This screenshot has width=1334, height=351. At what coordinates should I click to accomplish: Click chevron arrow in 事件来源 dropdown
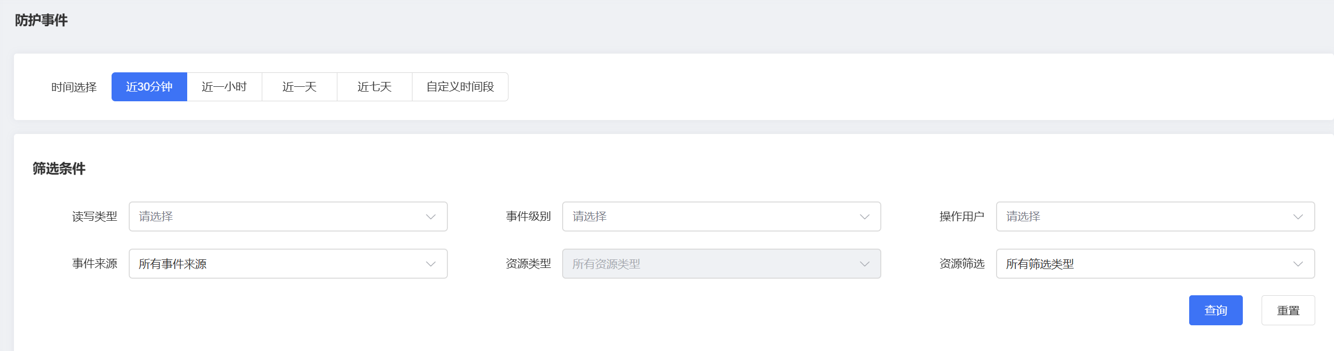431,264
